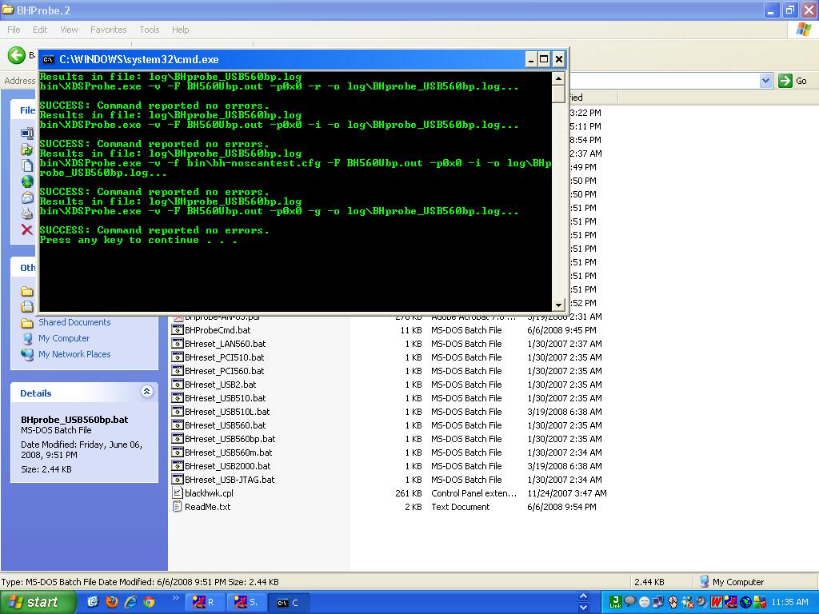This screenshot has width=819, height=614.
Task: Click the 6/6/2008 9:45 PM date cell
Action: [561, 330]
